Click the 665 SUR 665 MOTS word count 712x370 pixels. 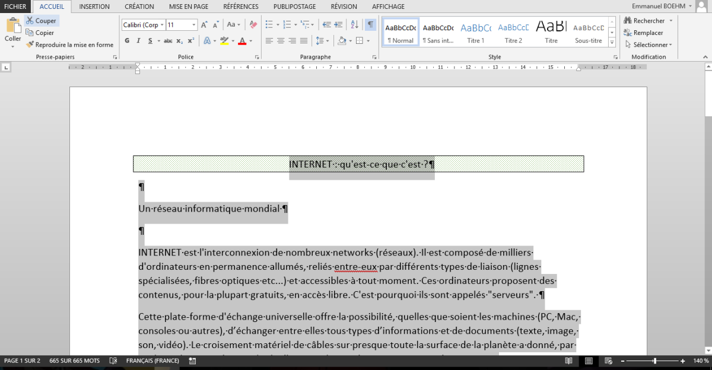coord(75,361)
